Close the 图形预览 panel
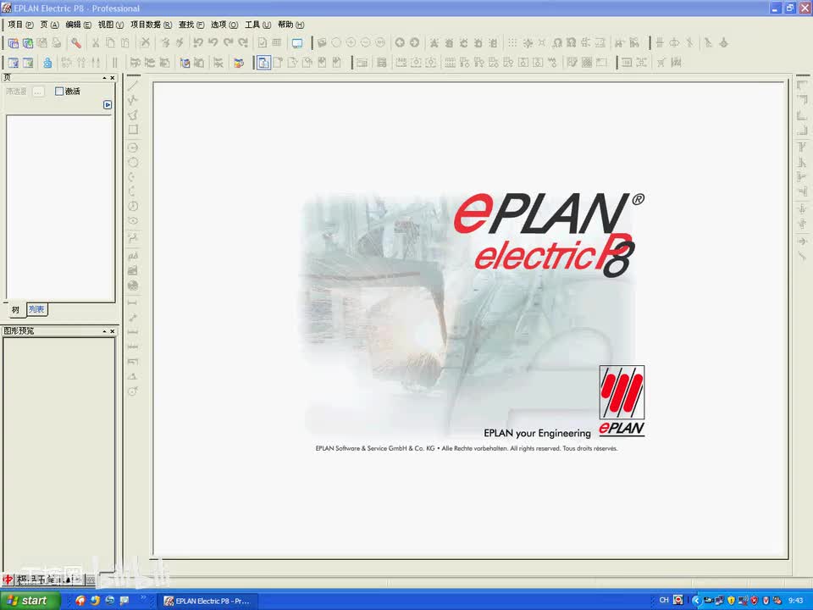 tap(112, 331)
